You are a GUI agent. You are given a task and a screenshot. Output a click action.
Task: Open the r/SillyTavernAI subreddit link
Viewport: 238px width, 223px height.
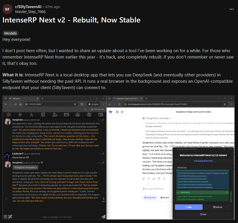(28, 7)
